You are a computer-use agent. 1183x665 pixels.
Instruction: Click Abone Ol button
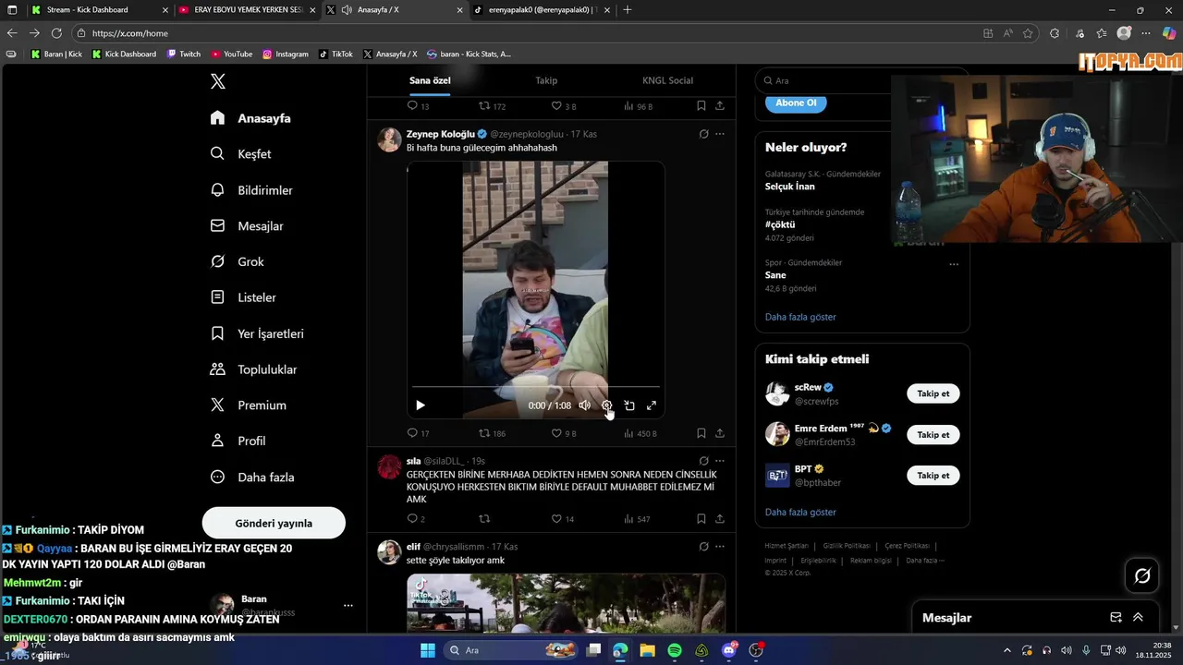pyautogui.click(x=796, y=103)
